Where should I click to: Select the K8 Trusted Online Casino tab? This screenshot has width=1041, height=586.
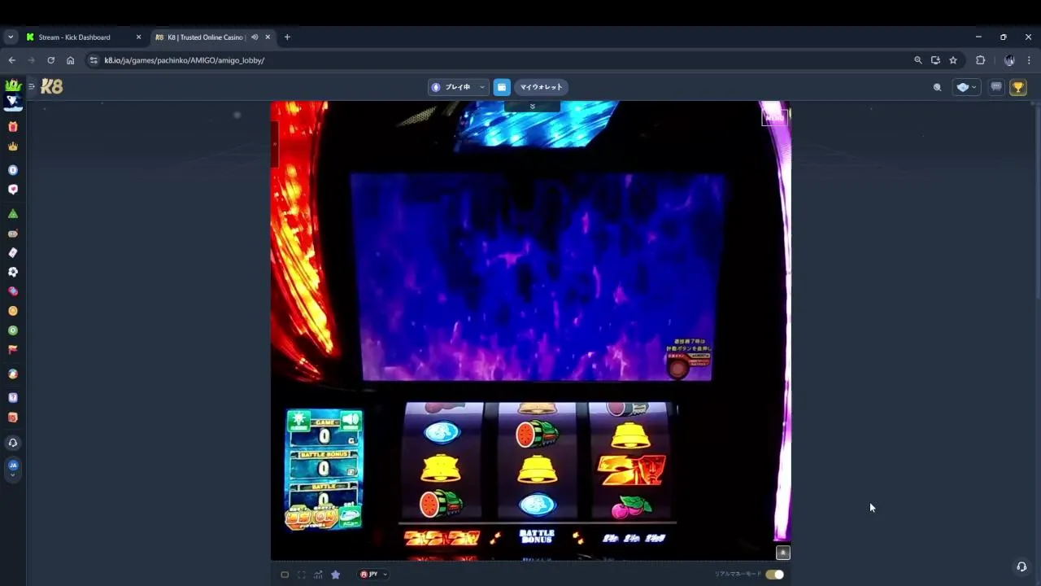213,37
